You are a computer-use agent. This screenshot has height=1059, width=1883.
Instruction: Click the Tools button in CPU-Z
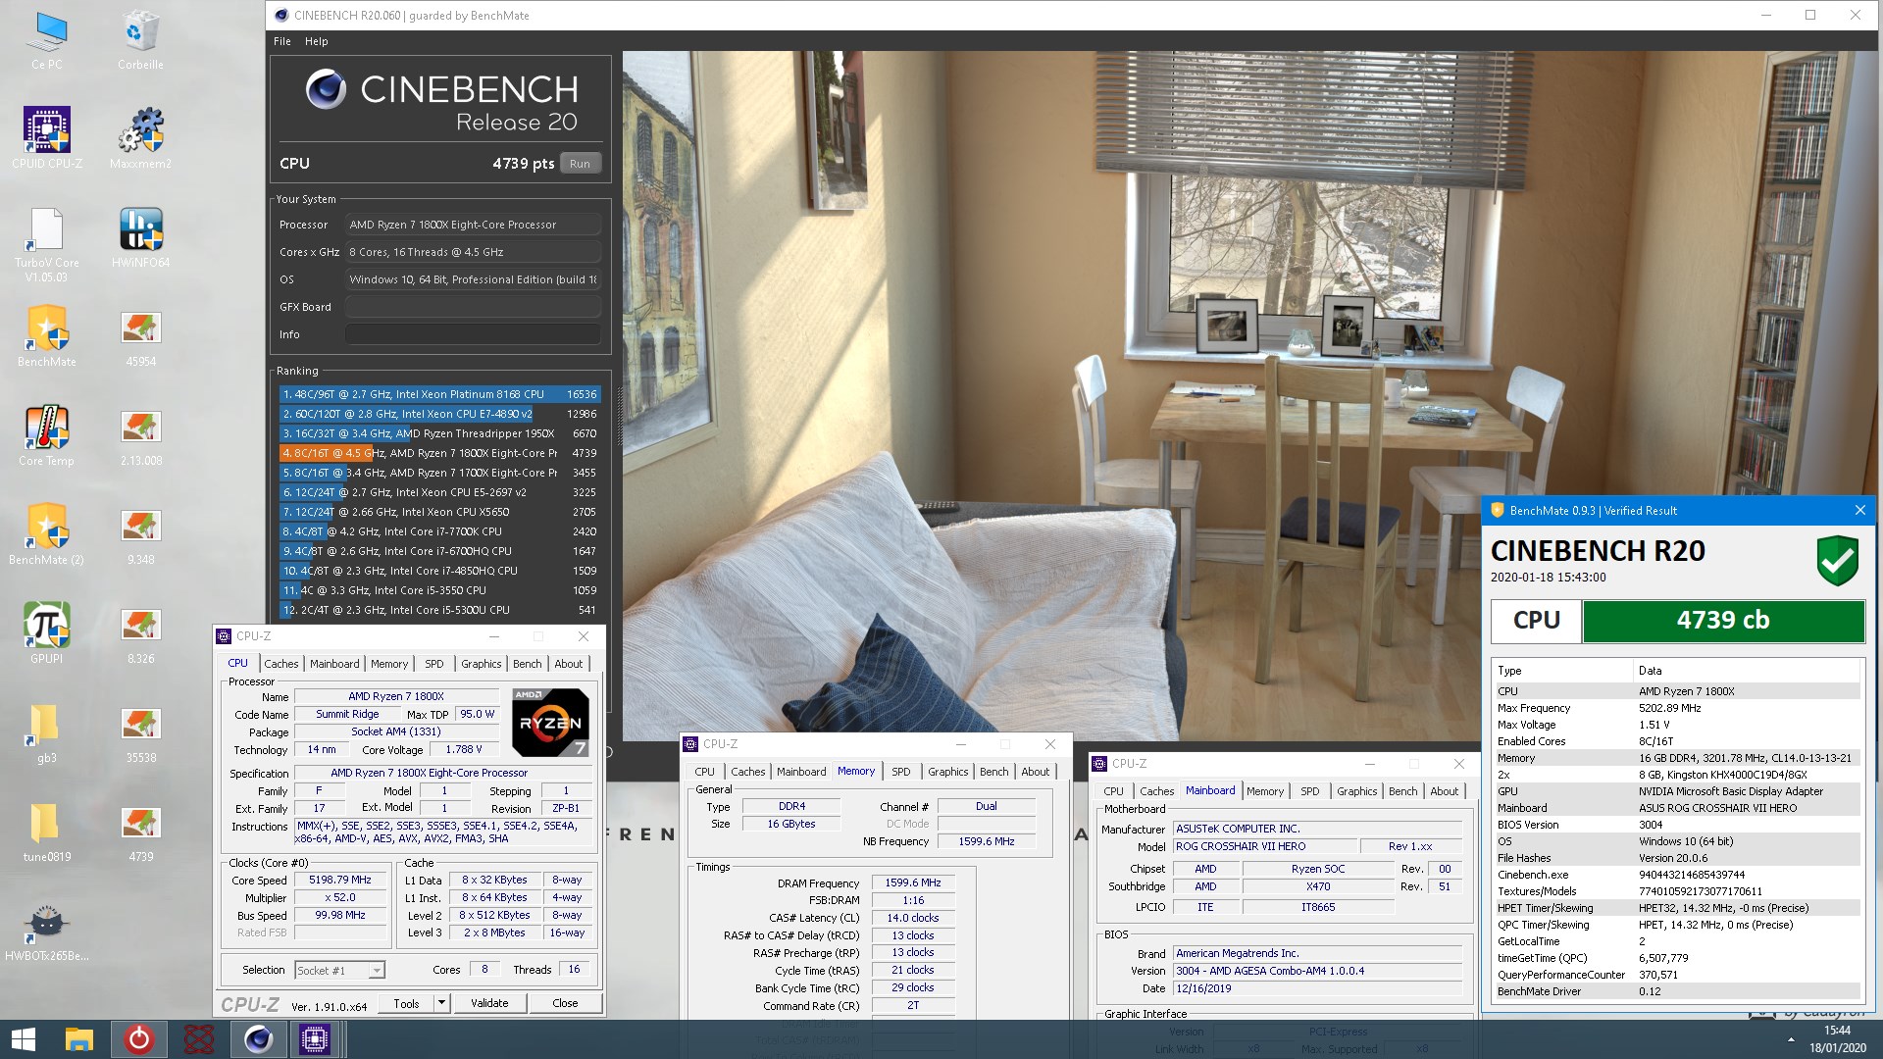coord(406,1003)
